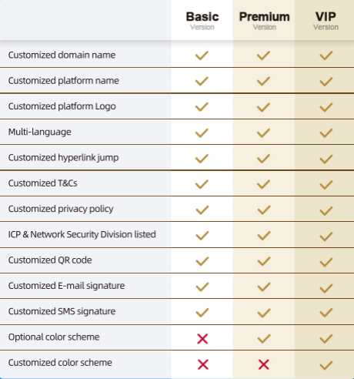Select the VIP Version column header
This screenshot has height=379, width=354.
pyautogui.click(x=326, y=21)
